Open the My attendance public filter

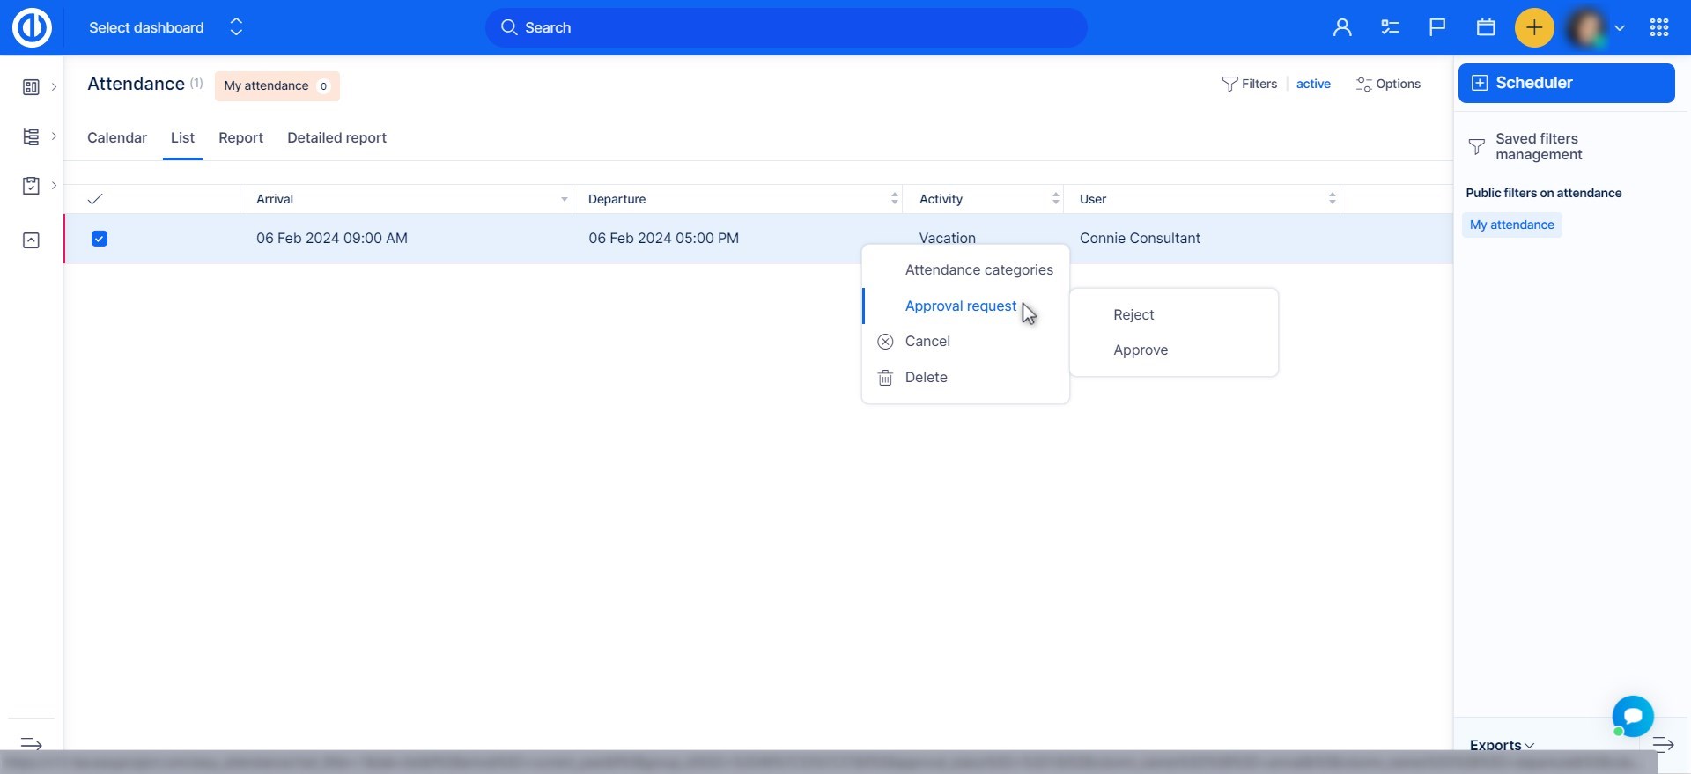point(1511,225)
